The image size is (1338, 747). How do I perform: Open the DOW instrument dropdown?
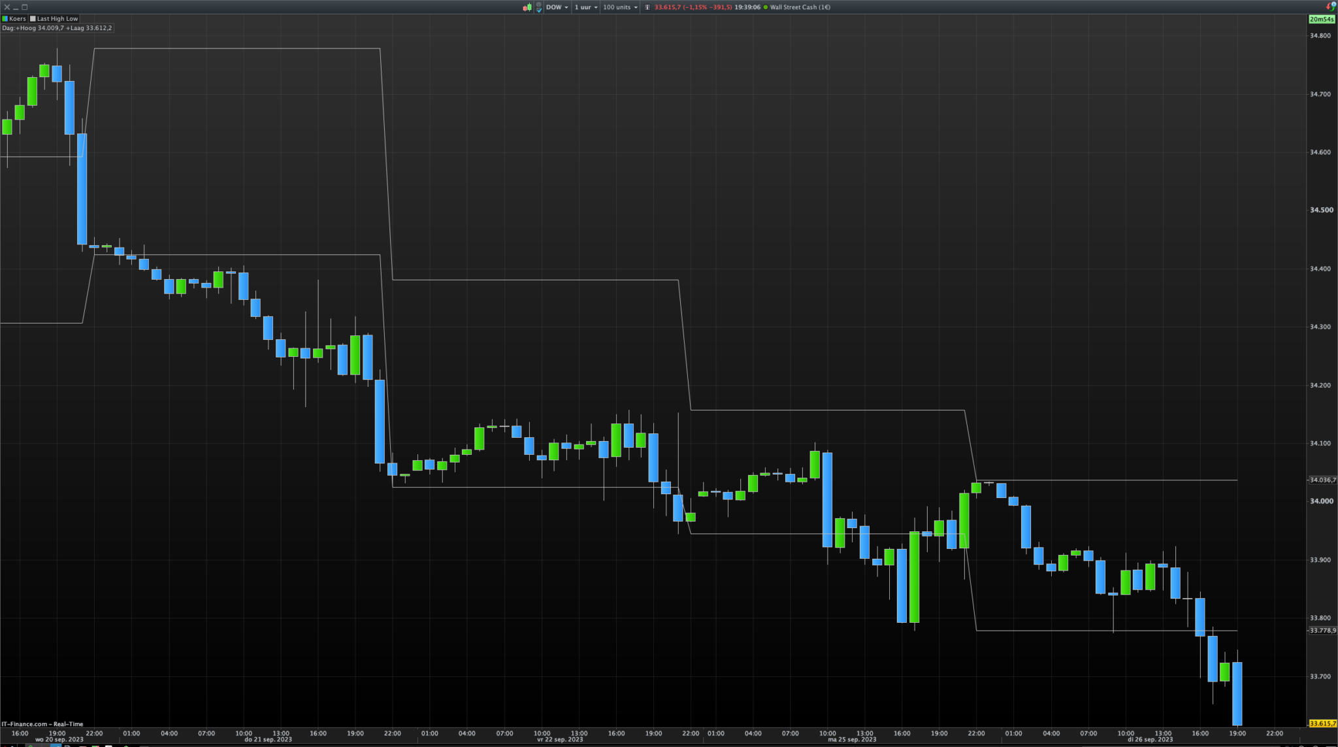(557, 7)
